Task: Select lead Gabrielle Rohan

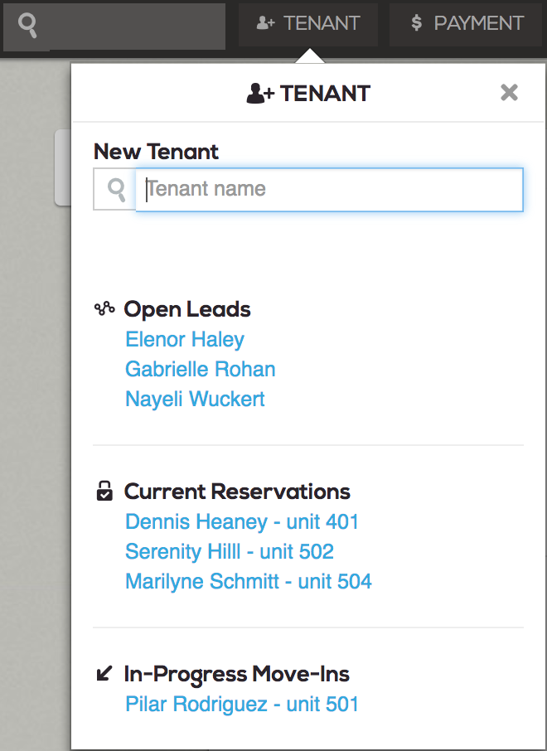Action: click(x=200, y=369)
